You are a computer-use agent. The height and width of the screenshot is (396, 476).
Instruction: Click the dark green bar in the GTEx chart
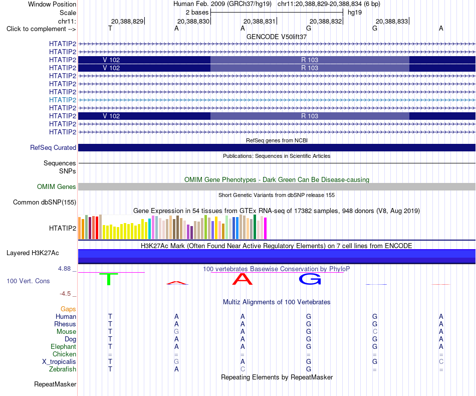(x=255, y=227)
